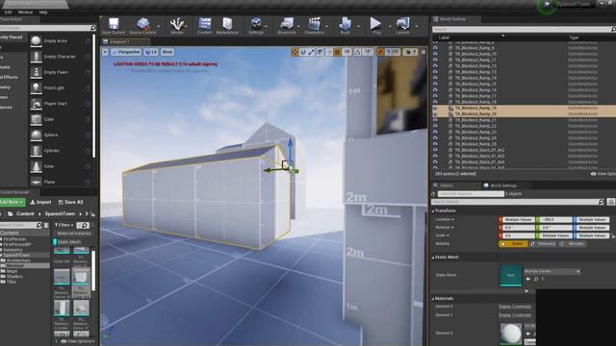Toggle visibility of TK_Blockout_Ramp_10
This screenshot has height=346, width=616.
click(x=435, y=54)
